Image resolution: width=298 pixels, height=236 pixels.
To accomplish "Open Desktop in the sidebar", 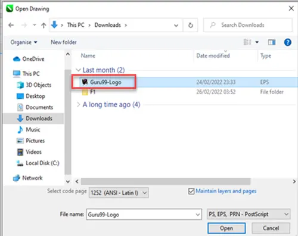I will click(31, 96).
